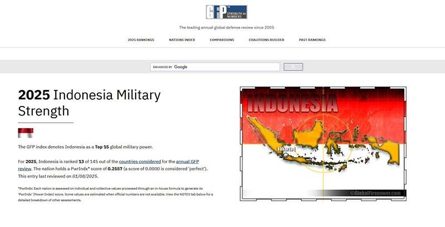Click the Google logo in the search box
This screenshot has height=227, width=445.
181,67
